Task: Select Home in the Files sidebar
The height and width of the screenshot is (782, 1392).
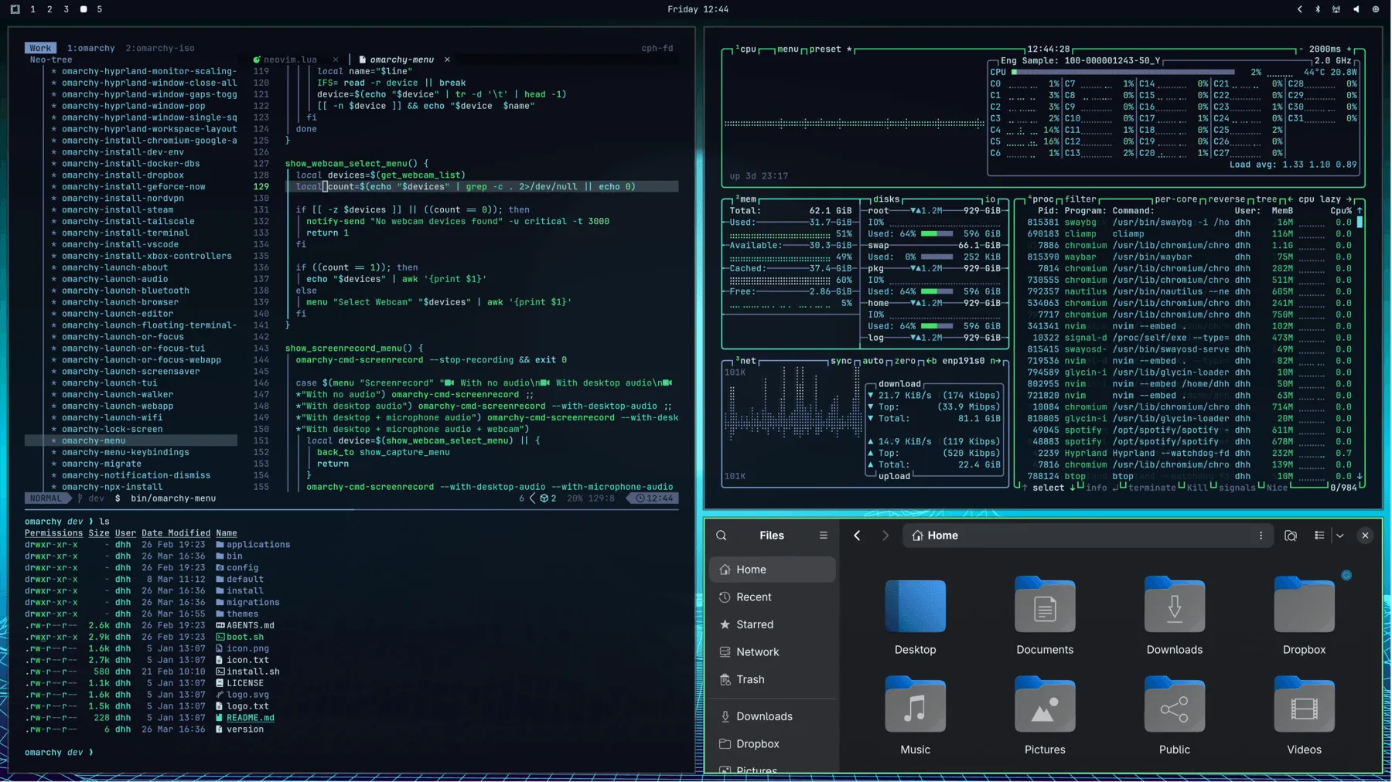Action: (x=772, y=569)
